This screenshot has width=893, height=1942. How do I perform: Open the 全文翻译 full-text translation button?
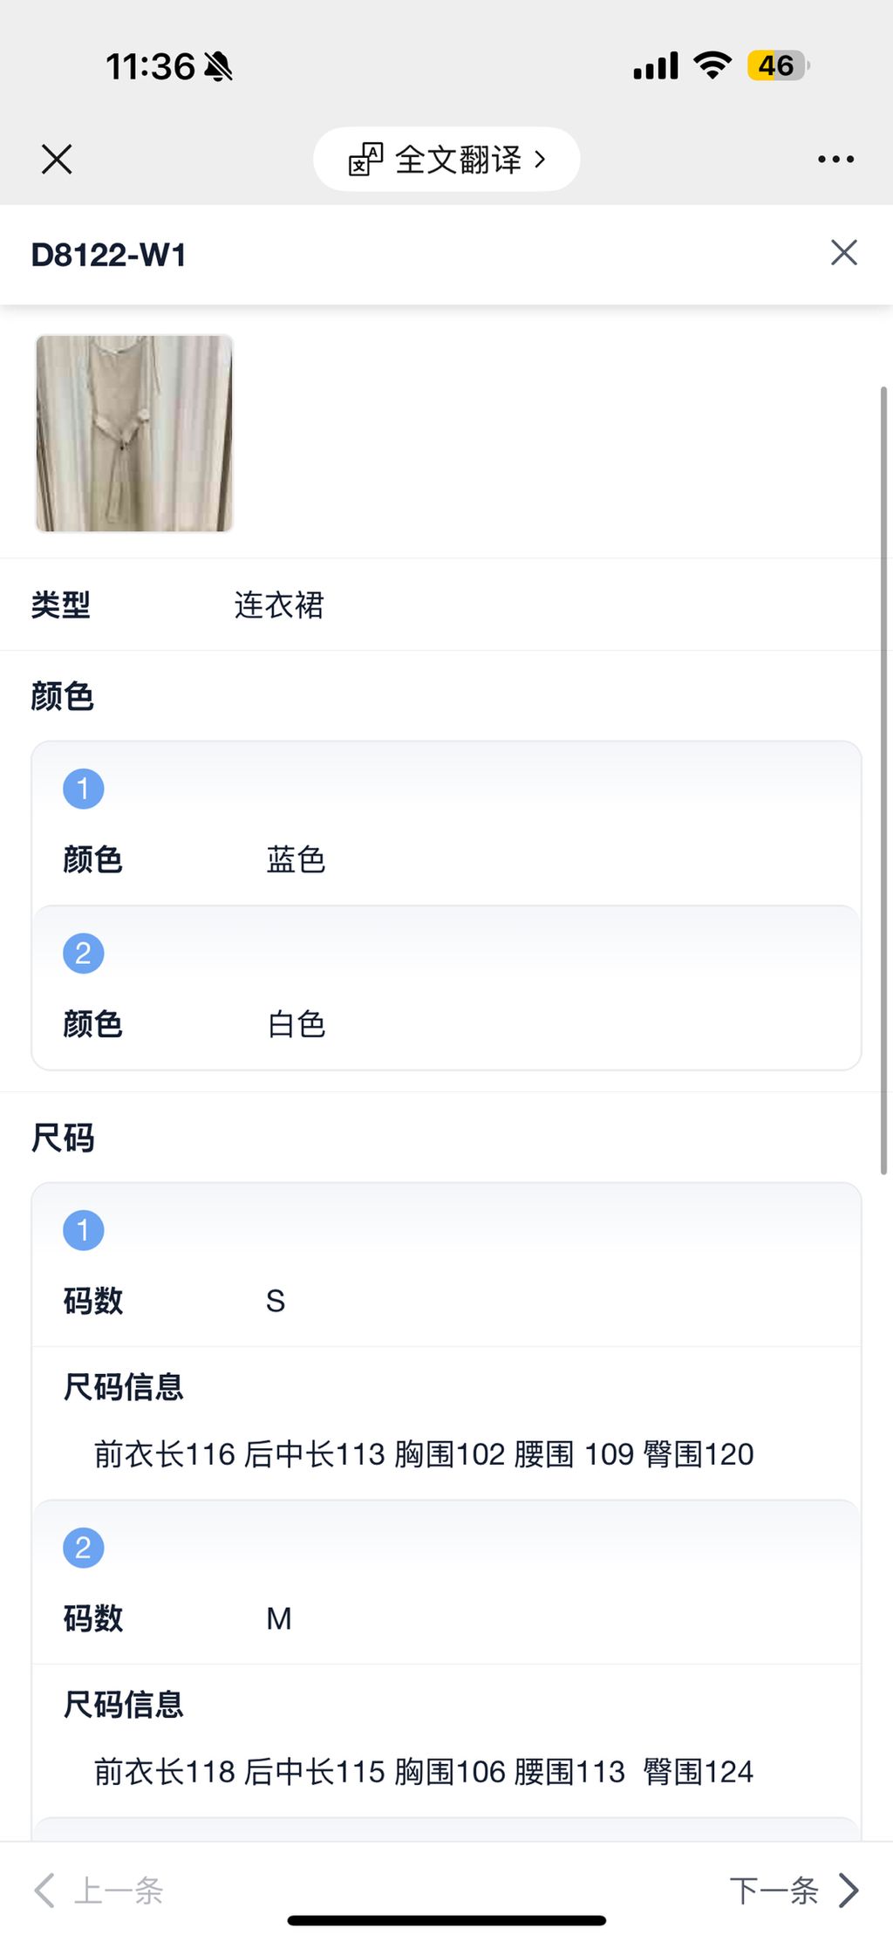tap(457, 160)
